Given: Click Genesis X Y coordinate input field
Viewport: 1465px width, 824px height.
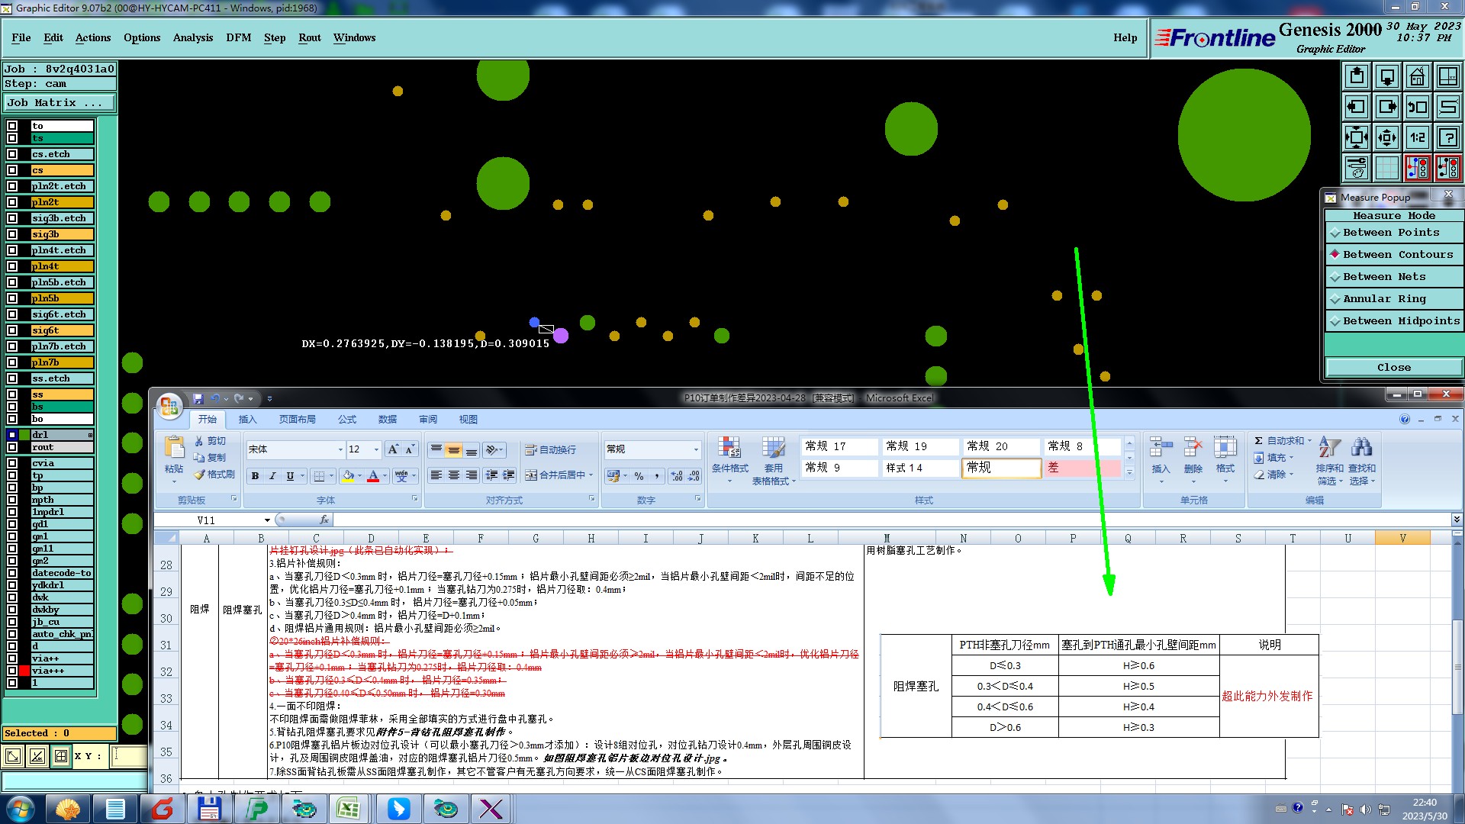Looking at the screenshot, I should click(130, 756).
